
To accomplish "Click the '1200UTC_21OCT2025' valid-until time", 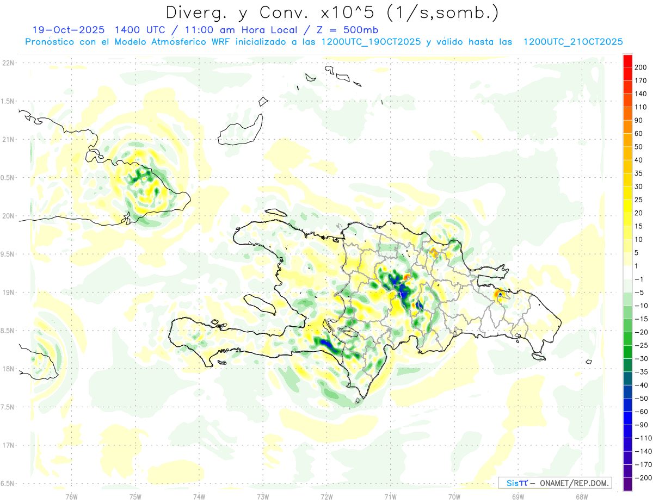I will pos(572,42).
